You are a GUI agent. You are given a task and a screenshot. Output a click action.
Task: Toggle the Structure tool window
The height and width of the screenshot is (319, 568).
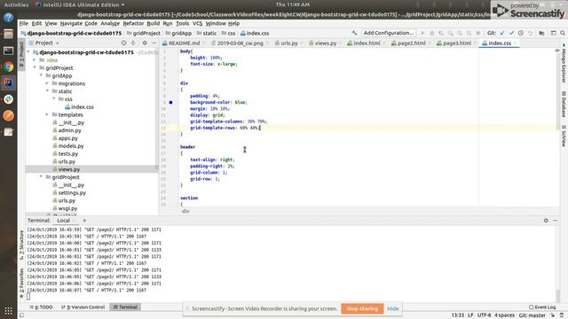[x=21, y=245]
